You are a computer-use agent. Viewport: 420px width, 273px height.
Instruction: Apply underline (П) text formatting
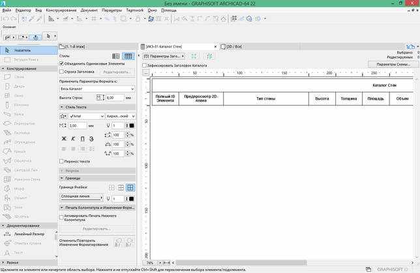pos(82,139)
